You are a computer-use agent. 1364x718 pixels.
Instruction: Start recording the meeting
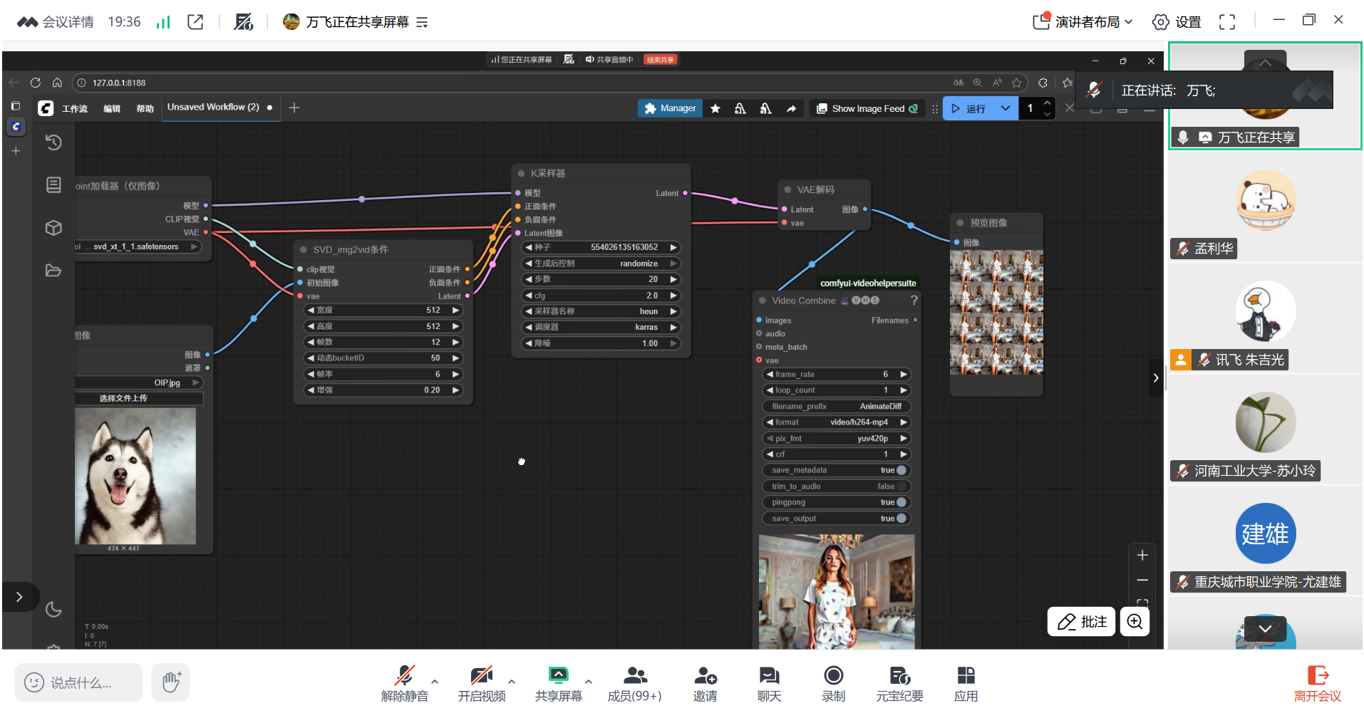coord(833,676)
